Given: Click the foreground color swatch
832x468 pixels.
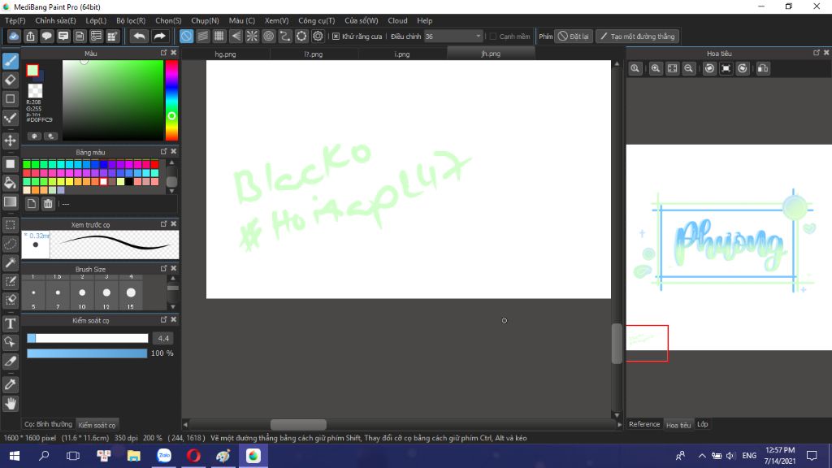Looking at the screenshot, I should (32, 70).
